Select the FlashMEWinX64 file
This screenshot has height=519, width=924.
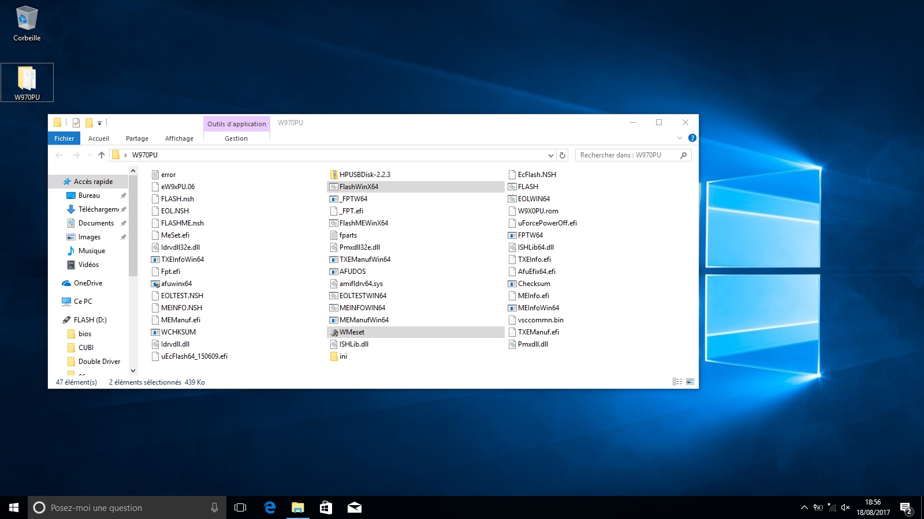[x=363, y=223]
